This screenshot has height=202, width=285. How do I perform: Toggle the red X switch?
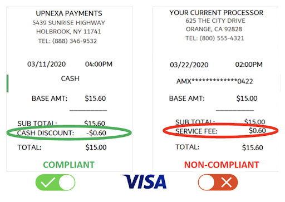[x=218, y=183]
